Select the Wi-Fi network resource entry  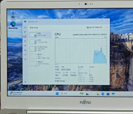point(40,56)
